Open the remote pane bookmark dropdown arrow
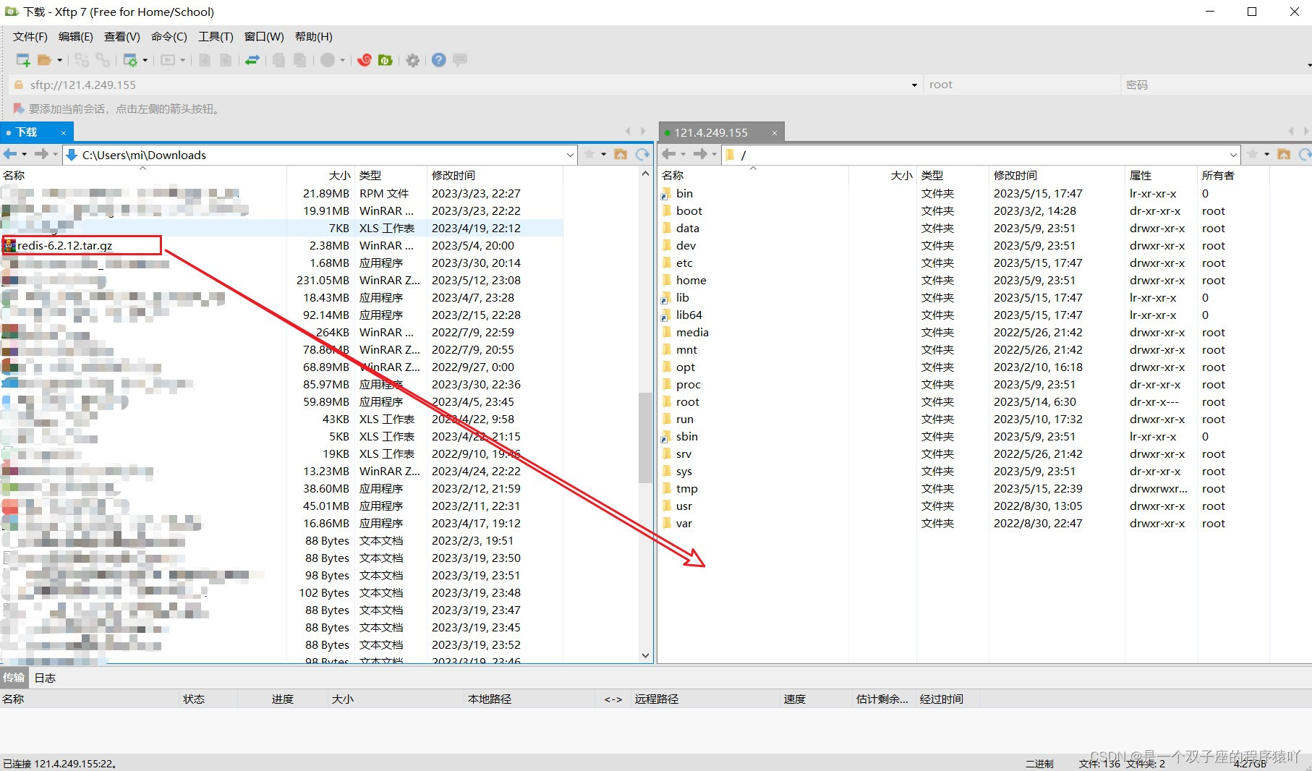 [1266, 154]
